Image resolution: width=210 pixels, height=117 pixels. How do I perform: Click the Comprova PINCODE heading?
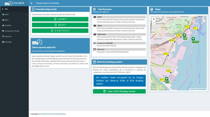click(x=105, y=43)
